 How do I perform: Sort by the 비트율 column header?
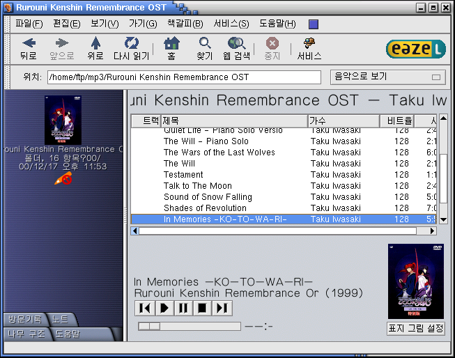pos(397,121)
